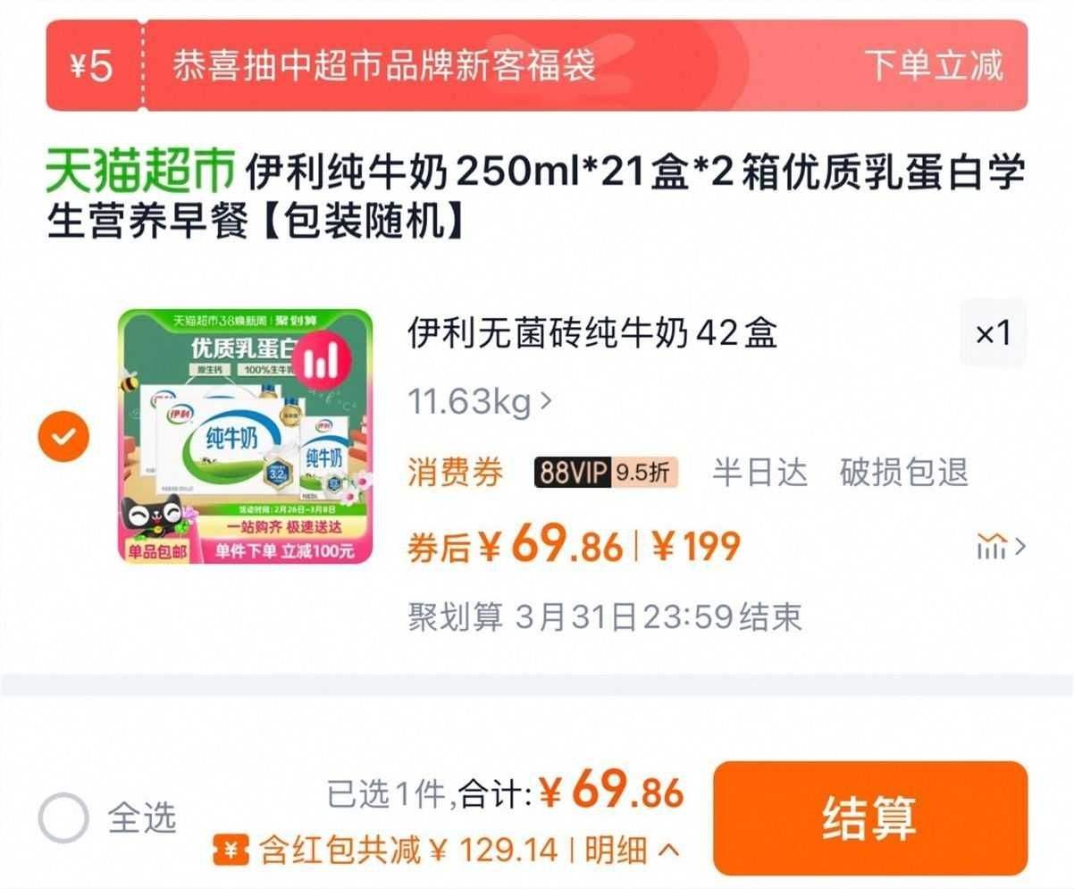Image resolution: width=1074 pixels, height=889 pixels.
Task: Expand the 11.63kg weight details chevron
Action: [x=547, y=401]
